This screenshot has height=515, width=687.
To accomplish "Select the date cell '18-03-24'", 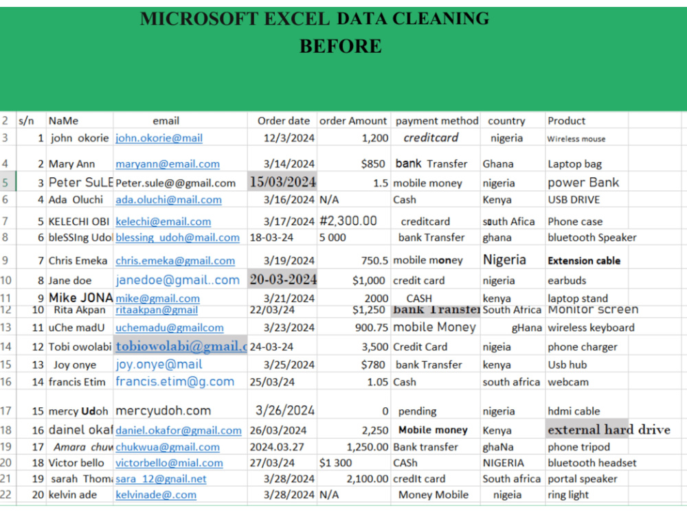I will coord(282,238).
